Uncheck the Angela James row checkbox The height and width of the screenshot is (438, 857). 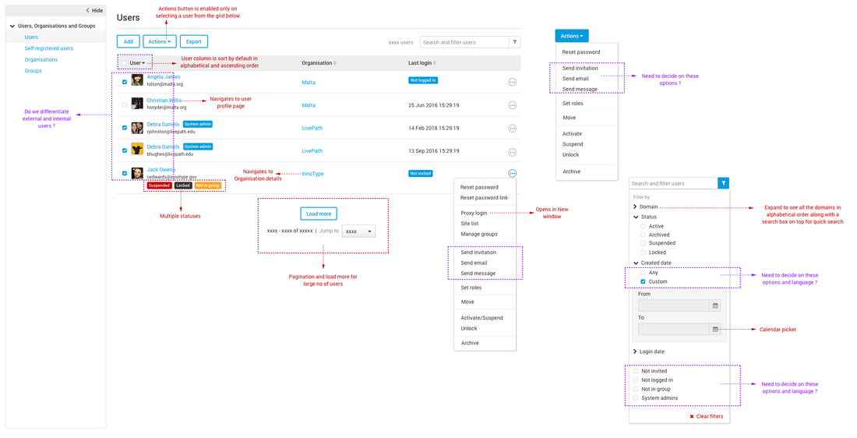click(x=125, y=81)
